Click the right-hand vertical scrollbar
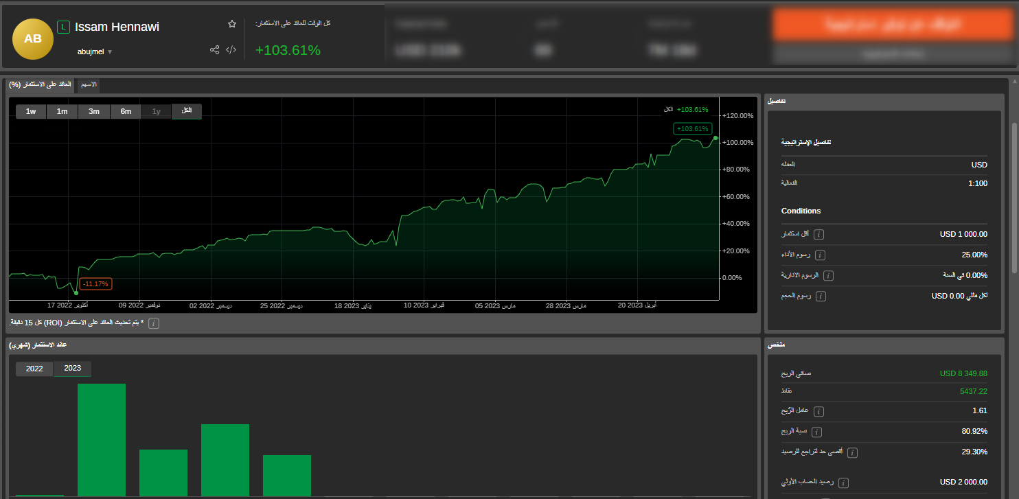This screenshot has width=1019, height=499. [1014, 199]
